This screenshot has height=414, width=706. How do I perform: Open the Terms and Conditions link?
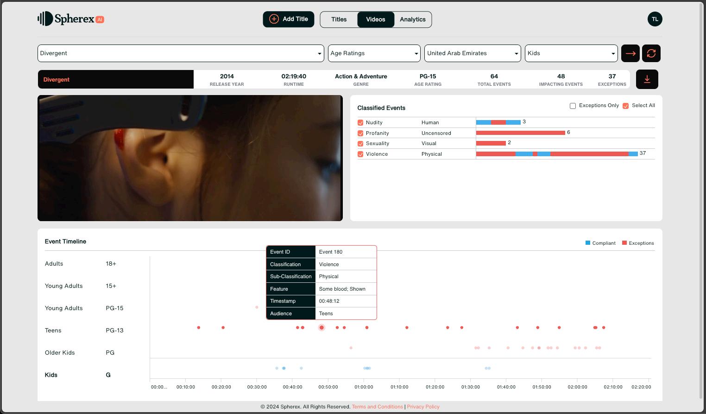pyautogui.click(x=378, y=407)
